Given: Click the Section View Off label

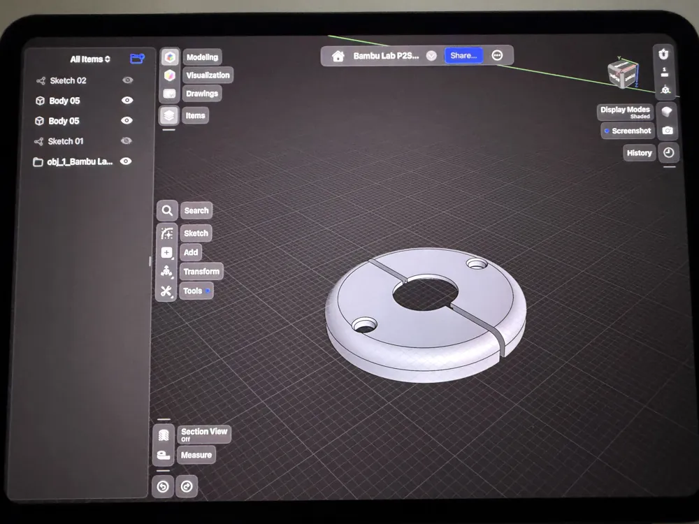Looking at the screenshot, I should 204,435.
